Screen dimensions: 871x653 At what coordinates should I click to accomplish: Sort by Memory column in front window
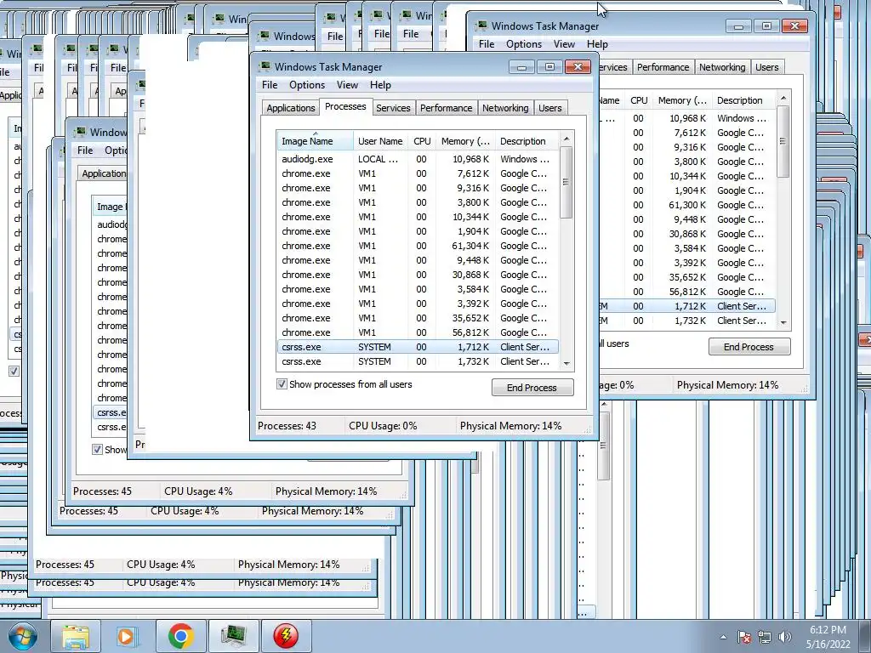pyautogui.click(x=465, y=141)
